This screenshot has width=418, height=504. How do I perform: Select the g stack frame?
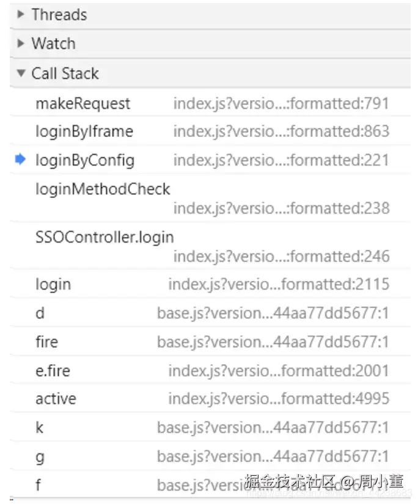click(x=40, y=456)
